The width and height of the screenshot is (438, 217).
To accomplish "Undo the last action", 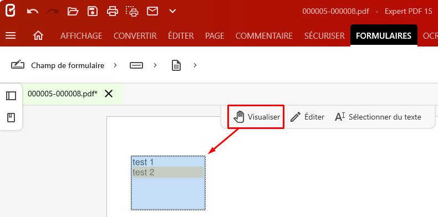I will click(x=33, y=12).
